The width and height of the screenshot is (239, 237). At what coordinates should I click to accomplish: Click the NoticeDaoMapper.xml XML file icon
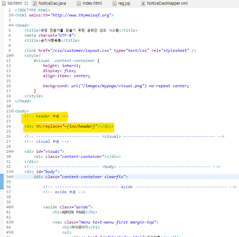pyautogui.click(x=143, y=3)
